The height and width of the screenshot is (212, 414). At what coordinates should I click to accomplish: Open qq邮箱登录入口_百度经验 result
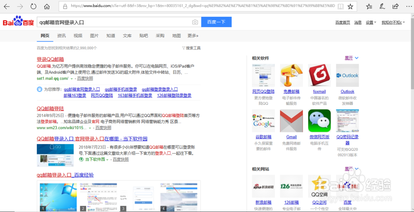pyautogui.click(x=65, y=175)
